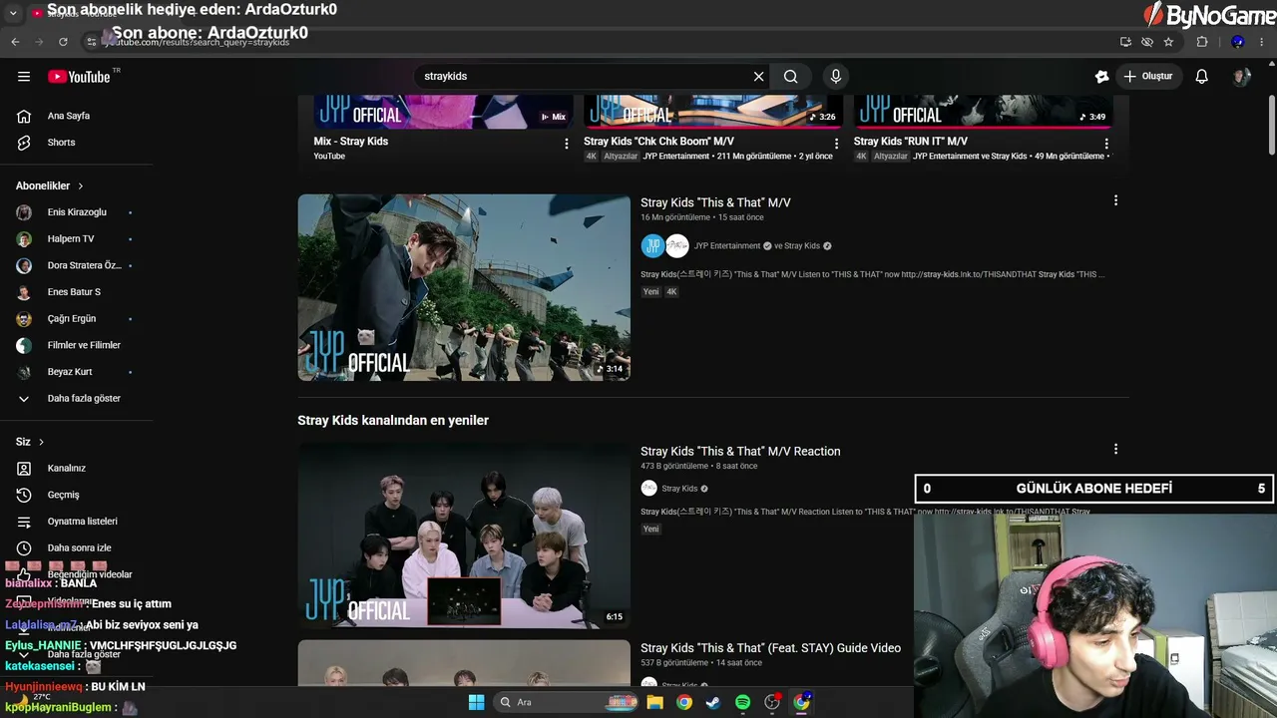1277x718 pixels.
Task: Expand the Siz section
Action: coord(30,442)
